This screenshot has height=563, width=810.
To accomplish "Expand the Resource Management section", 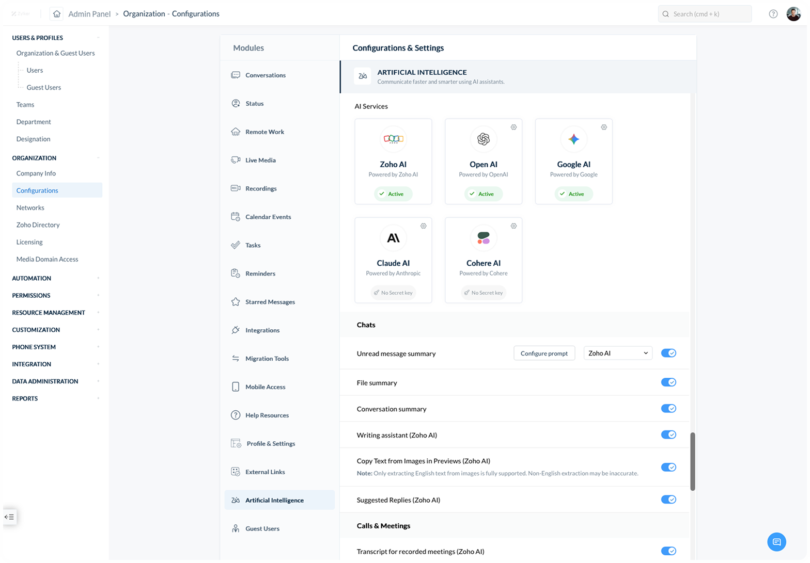I will [98, 313].
